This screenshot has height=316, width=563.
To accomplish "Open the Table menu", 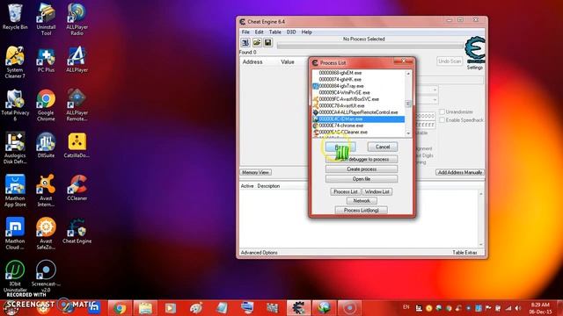I will pos(275,32).
